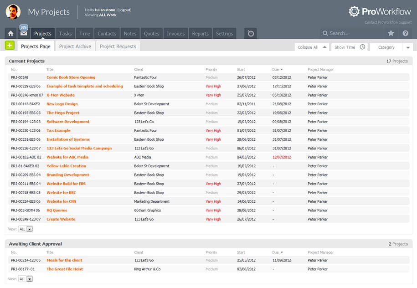Viewport: 417px width, 288px height.
Task: Switch to the Time tab
Action: pyautogui.click(x=85, y=34)
